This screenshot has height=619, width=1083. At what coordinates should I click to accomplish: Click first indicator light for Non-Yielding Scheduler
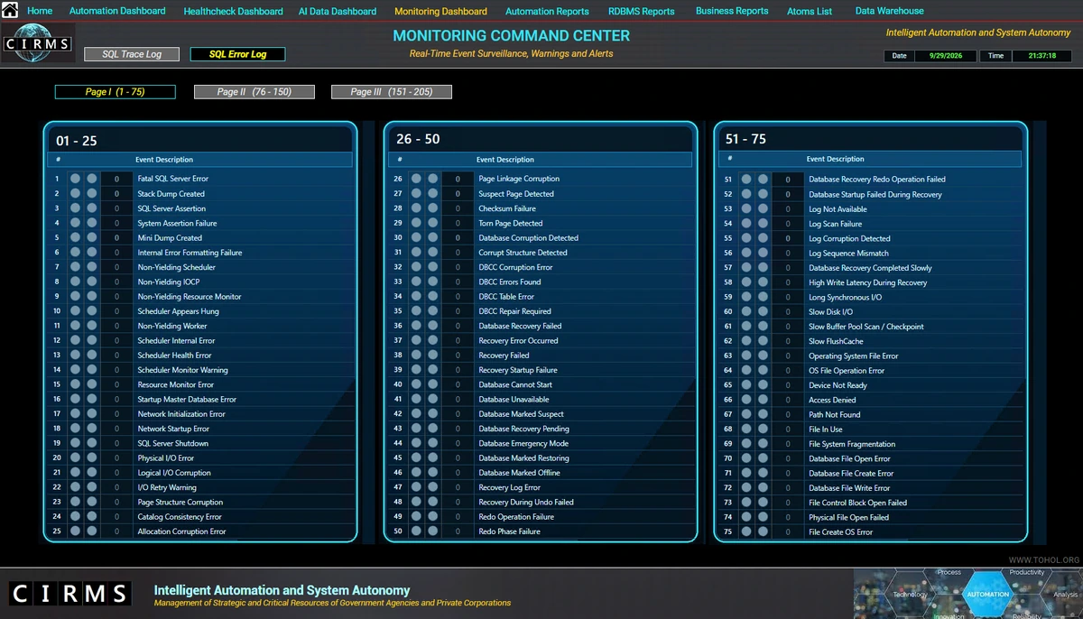click(x=75, y=267)
